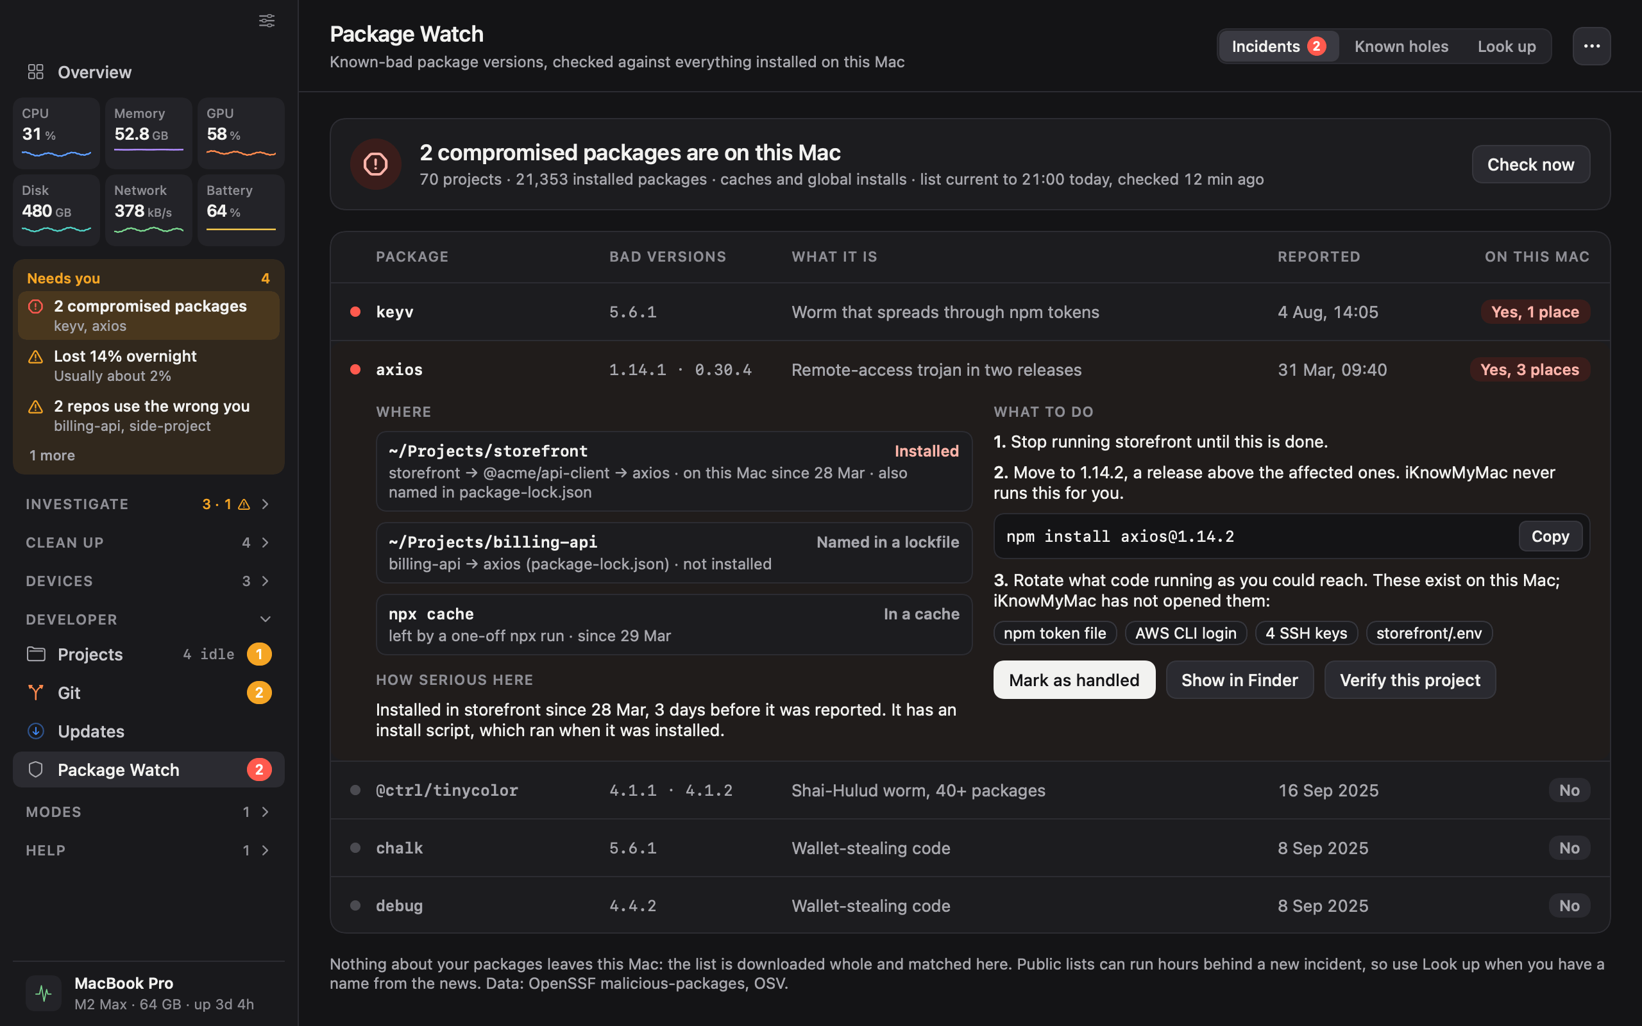
Task: Open the Memory 52.8 GB stat tile
Action: 149,133
